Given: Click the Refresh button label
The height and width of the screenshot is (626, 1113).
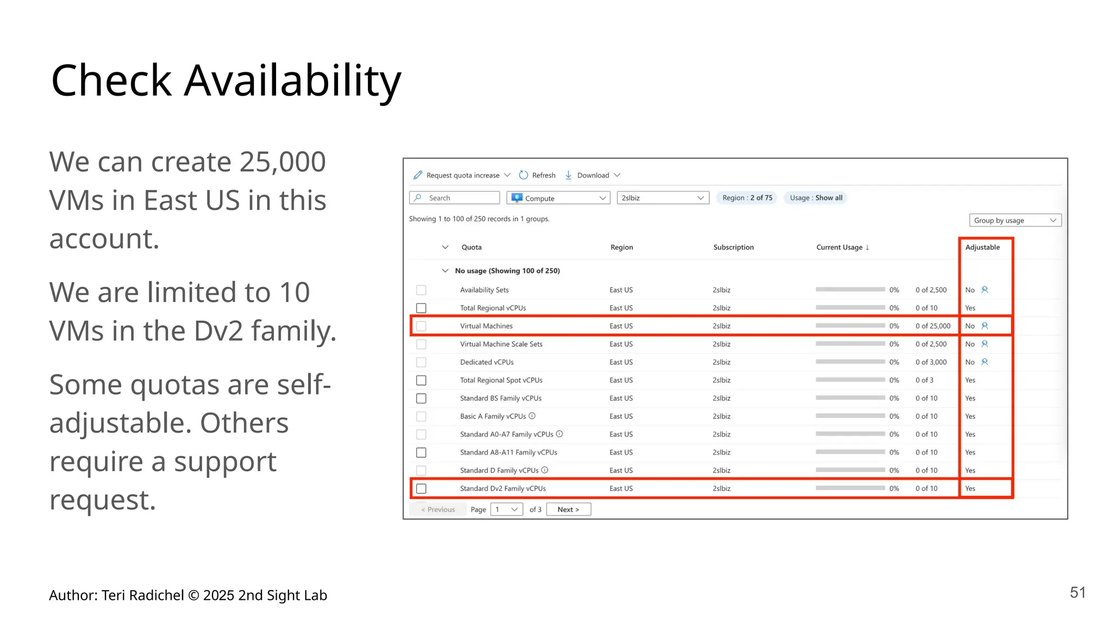Looking at the screenshot, I should click(543, 175).
